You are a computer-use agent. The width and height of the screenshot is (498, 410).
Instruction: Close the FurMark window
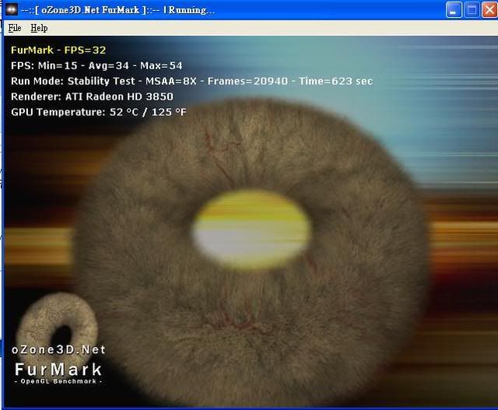(x=488, y=10)
